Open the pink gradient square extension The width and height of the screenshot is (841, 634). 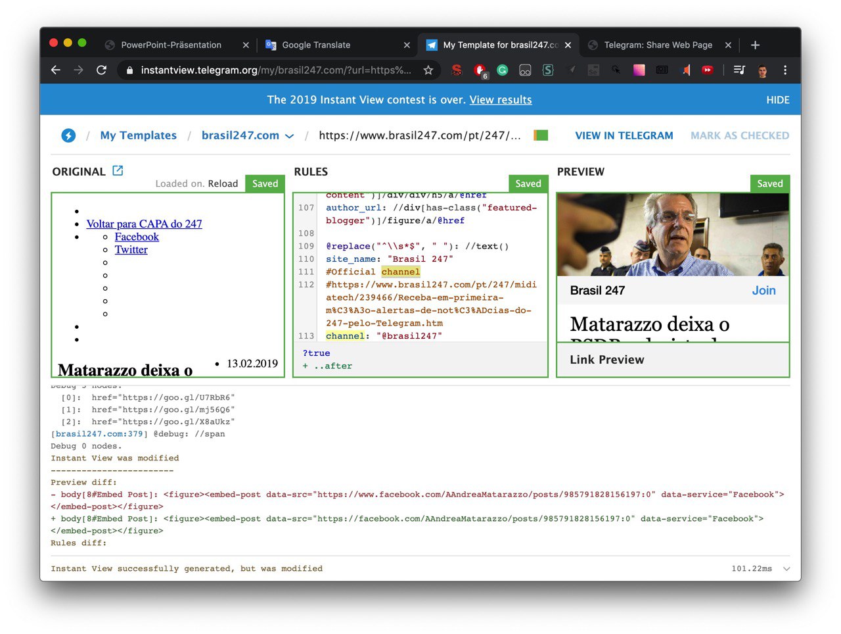[x=639, y=70]
